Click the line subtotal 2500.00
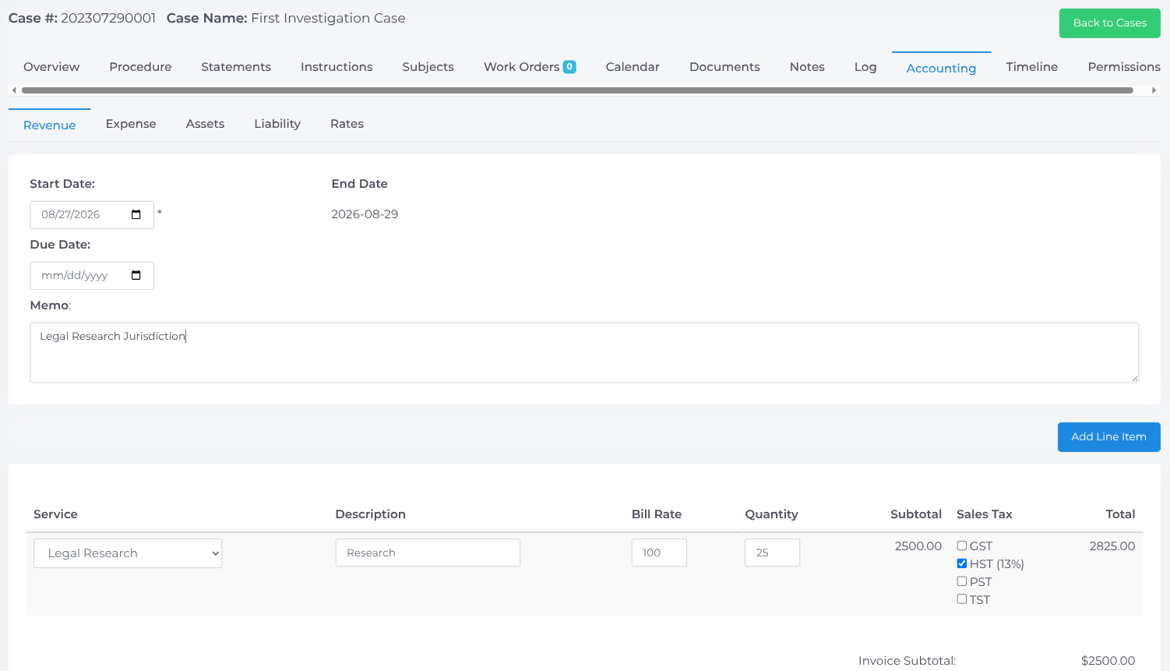1170x671 pixels. pyautogui.click(x=918, y=546)
